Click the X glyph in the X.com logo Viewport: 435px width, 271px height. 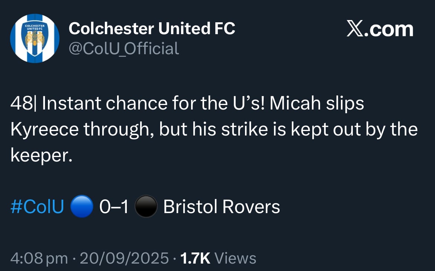[x=355, y=29]
